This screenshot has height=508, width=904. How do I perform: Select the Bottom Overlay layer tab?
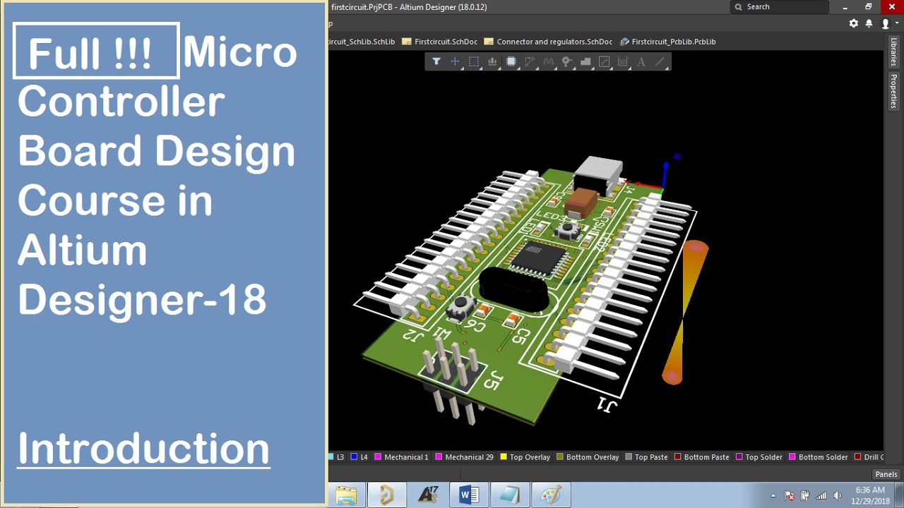click(x=588, y=457)
